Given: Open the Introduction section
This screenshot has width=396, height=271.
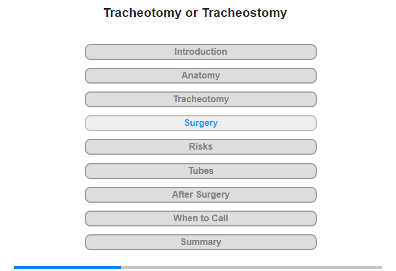Looking at the screenshot, I should pos(201,52).
